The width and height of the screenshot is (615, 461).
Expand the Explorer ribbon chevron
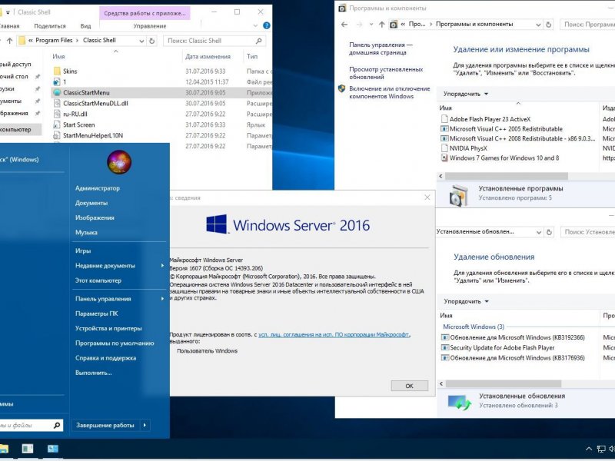255,26
